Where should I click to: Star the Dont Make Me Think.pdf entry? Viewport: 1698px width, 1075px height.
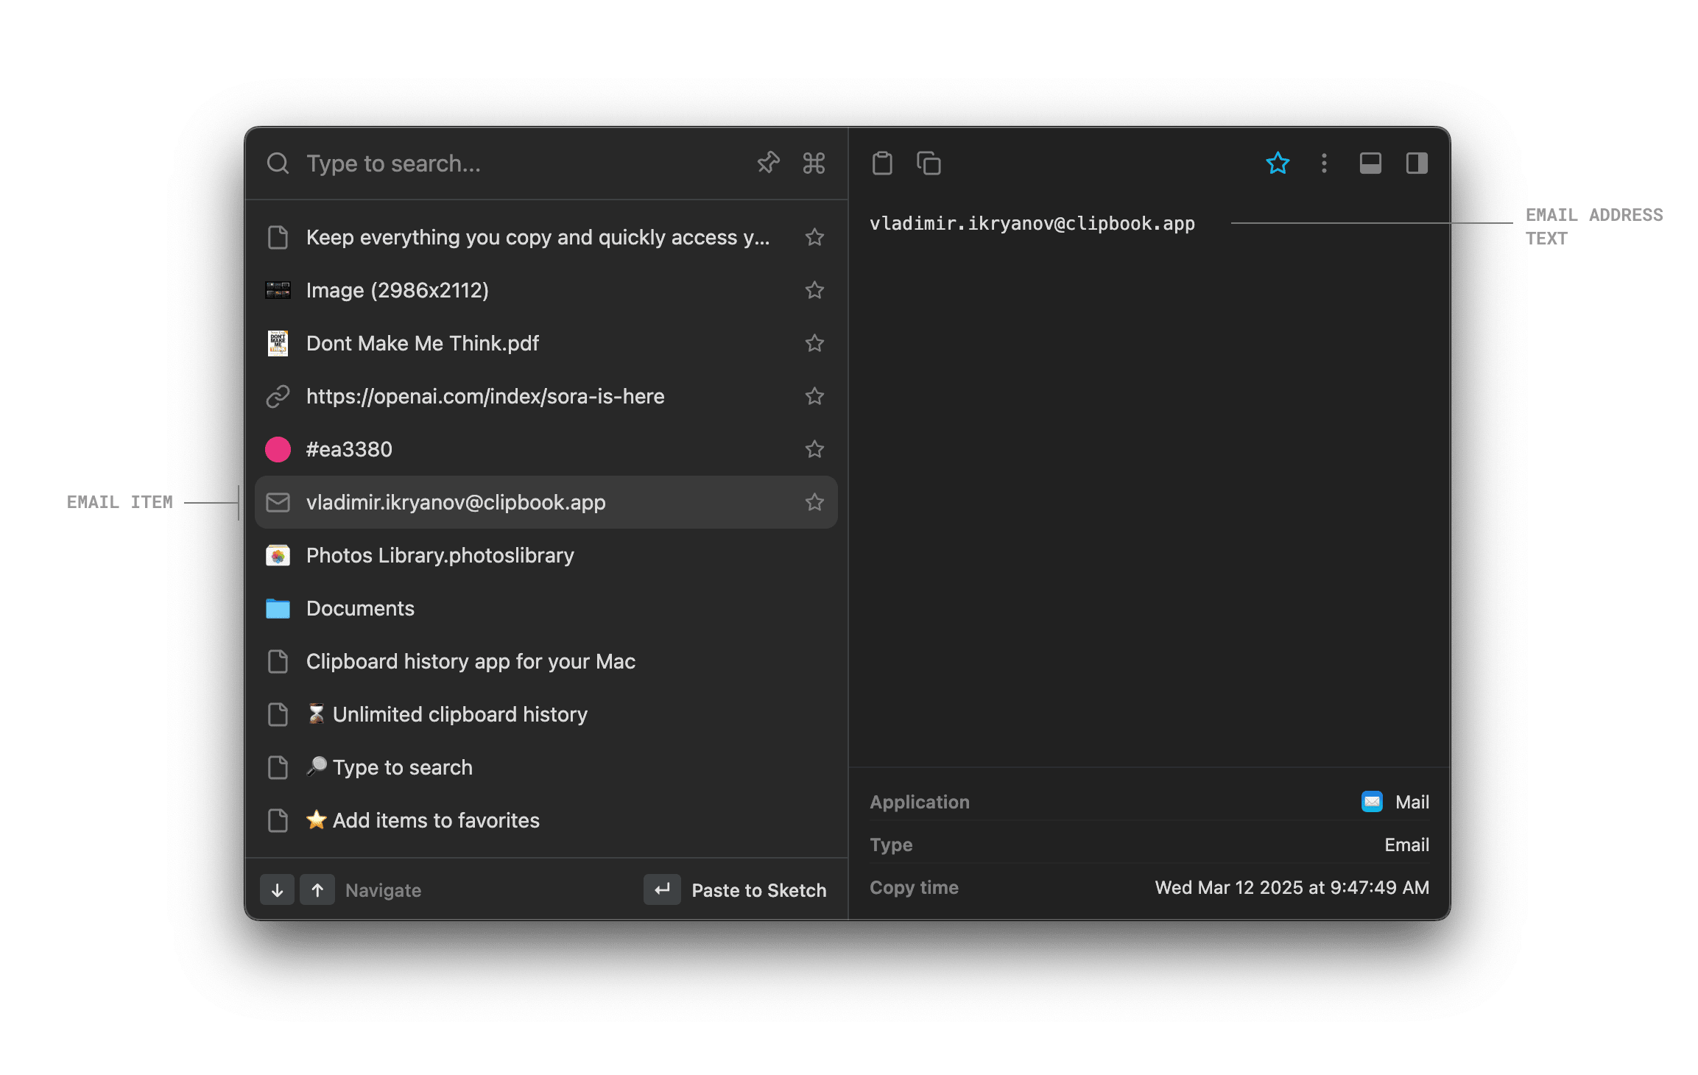click(814, 343)
